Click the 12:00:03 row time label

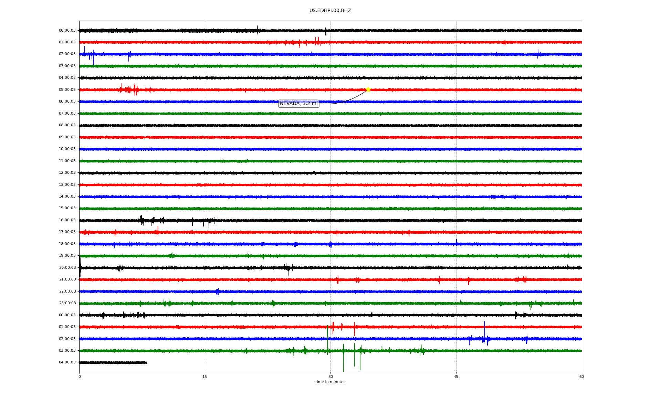tap(67, 173)
